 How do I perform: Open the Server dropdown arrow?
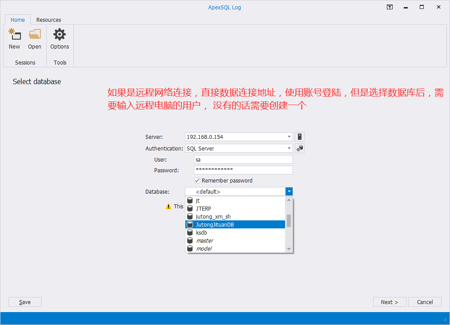pyautogui.click(x=289, y=137)
